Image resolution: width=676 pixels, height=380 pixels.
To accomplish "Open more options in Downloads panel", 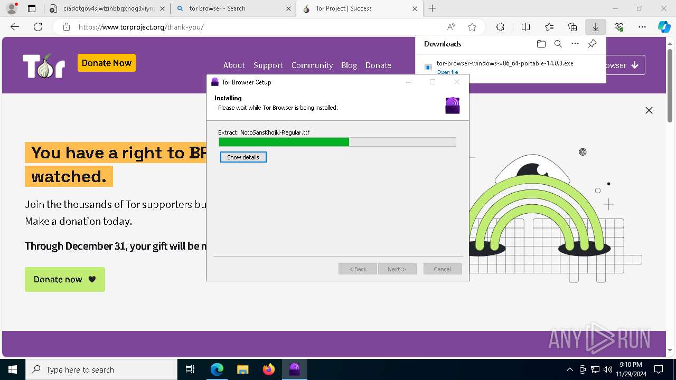I will coord(575,44).
